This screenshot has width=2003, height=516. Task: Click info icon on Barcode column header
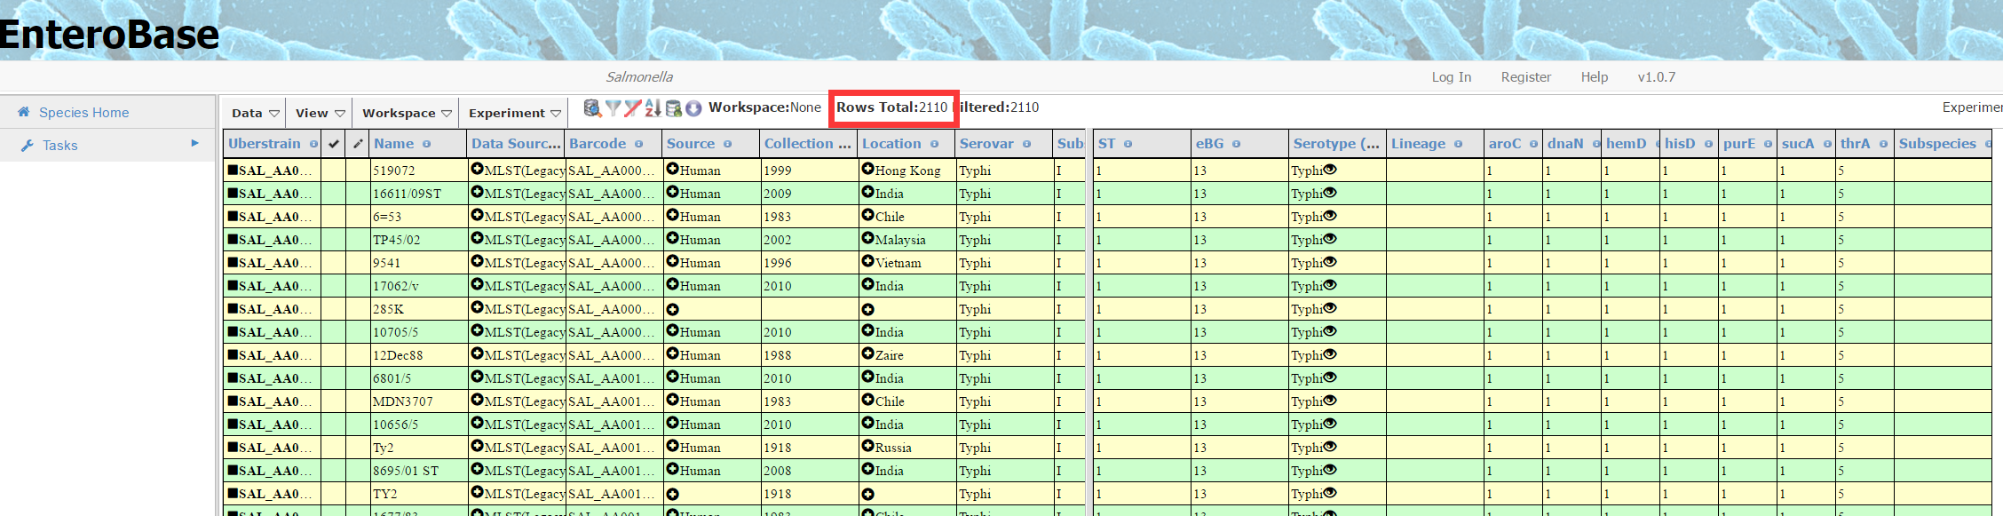tap(639, 144)
